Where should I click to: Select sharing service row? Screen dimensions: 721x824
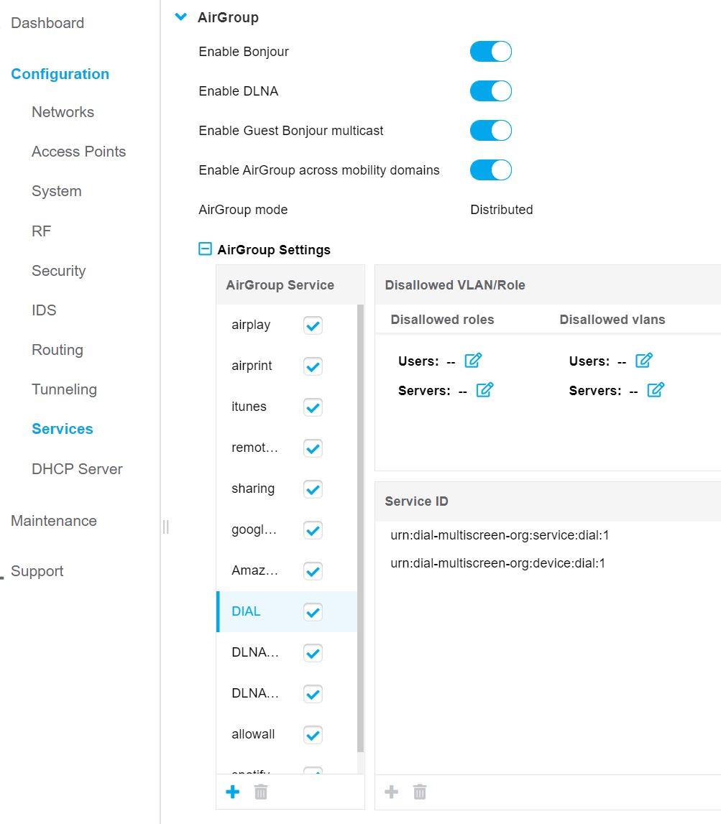point(287,489)
